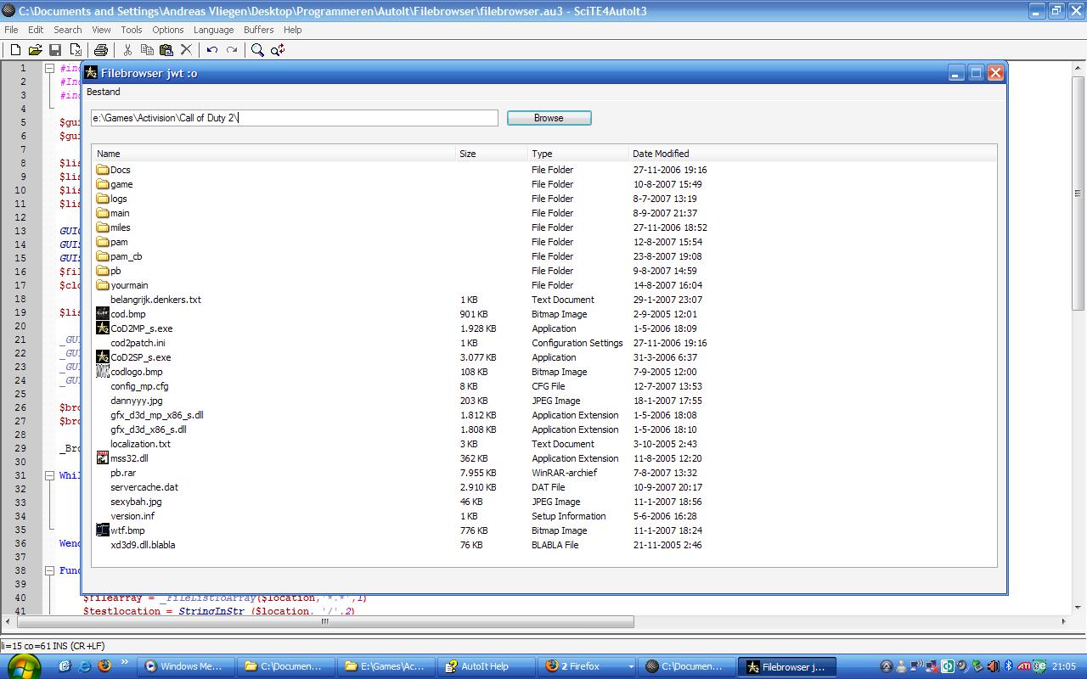Open the Buffers menu in SciTE
The width and height of the screenshot is (1087, 679).
point(259,30)
